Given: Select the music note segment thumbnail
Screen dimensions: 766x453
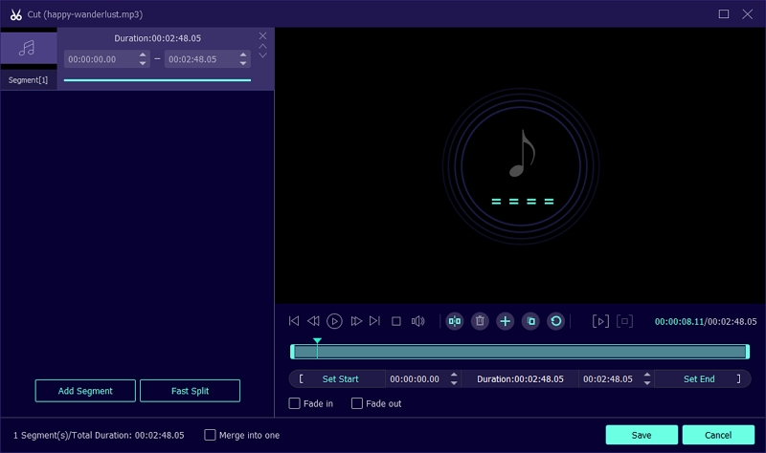Looking at the screenshot, I should pos(29,48).
